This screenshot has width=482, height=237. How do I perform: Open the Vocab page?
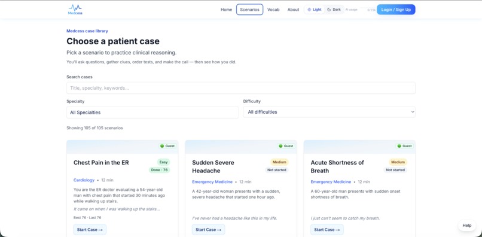pyautogui.click(x=273, y=10)
